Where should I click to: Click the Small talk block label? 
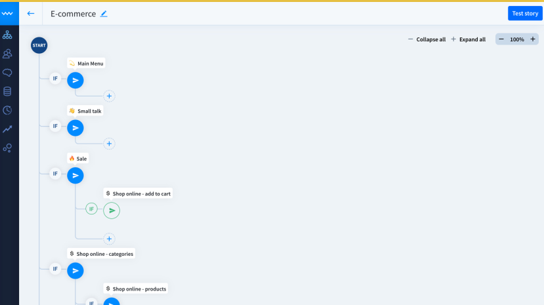click(85, 111)
